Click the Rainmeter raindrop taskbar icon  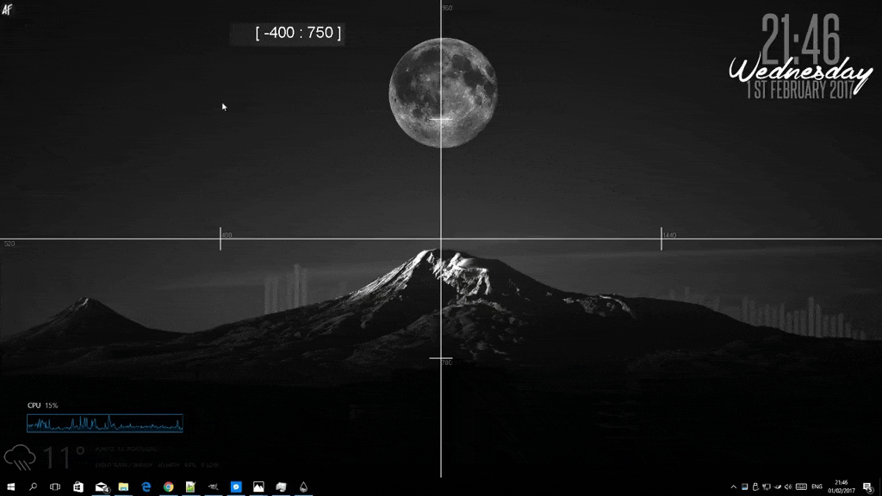coord(303,487)
